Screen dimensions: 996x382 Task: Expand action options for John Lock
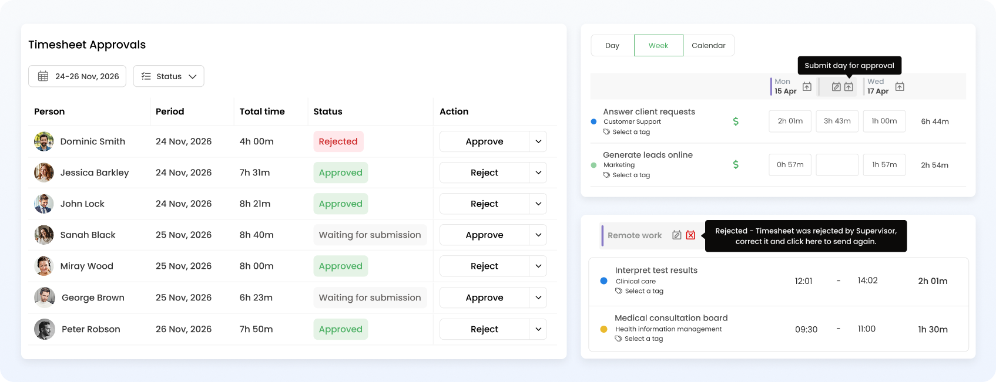click(538, 204)
